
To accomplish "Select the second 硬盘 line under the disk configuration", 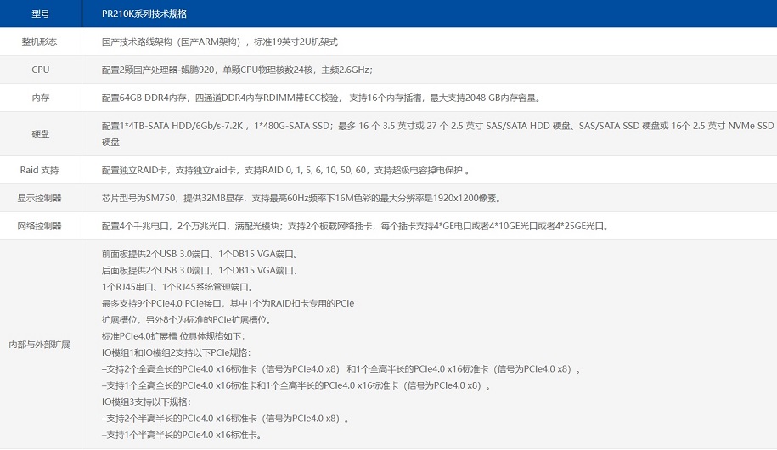I will coord(111,143).
